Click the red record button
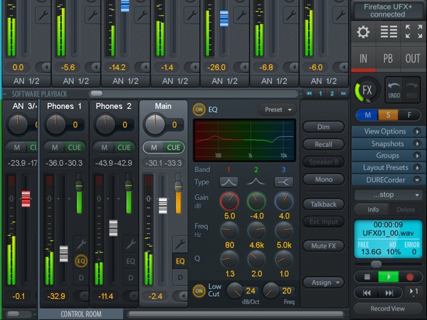427x320 pixels. click(410, 277)
